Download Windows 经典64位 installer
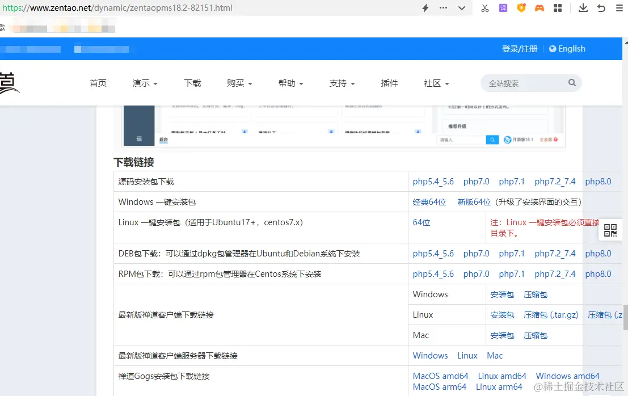Screen dimensions: 628x396 pos(429,202)
